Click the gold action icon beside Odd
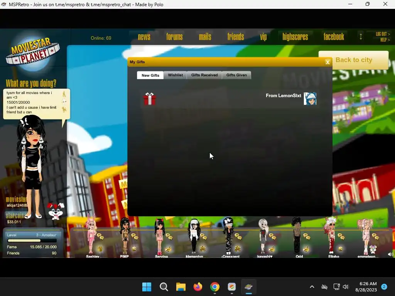Screen dimensions: 395x296 [306, 249]
